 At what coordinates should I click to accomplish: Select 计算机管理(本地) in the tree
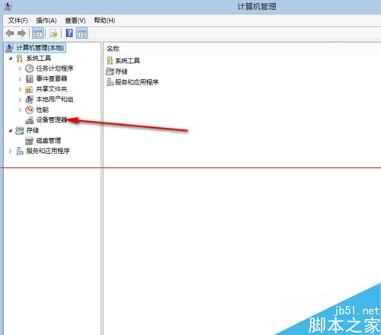click(40, 48)
